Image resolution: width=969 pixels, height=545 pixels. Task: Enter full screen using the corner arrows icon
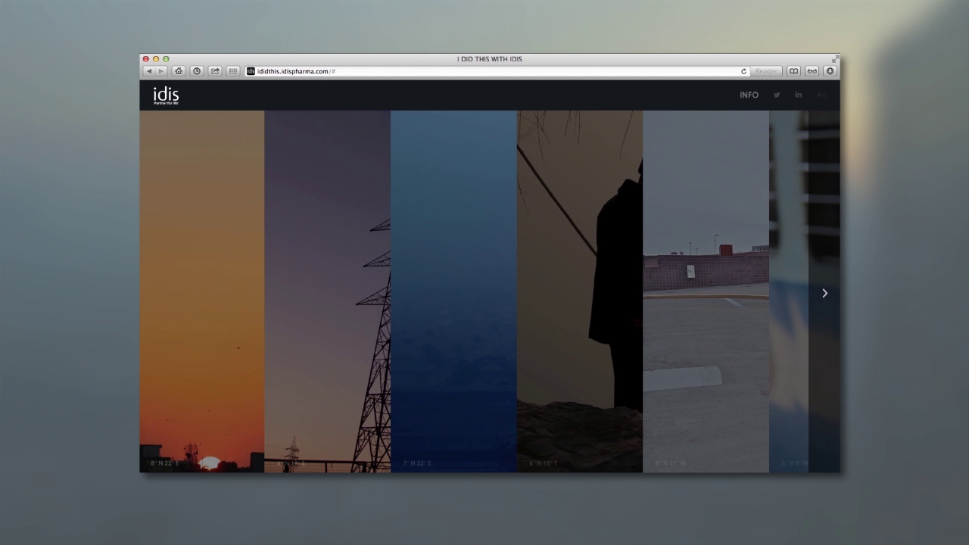[x=835, y=59]
